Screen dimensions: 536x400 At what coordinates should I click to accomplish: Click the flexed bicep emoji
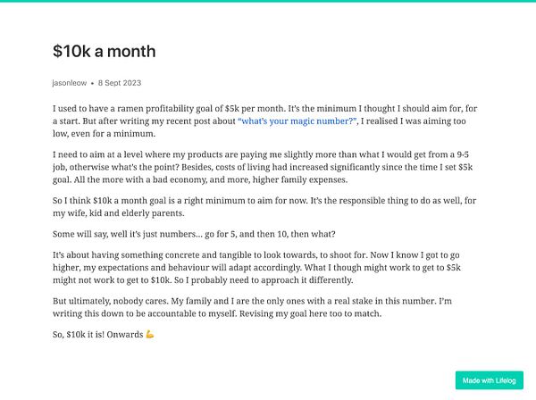point(149,335)
